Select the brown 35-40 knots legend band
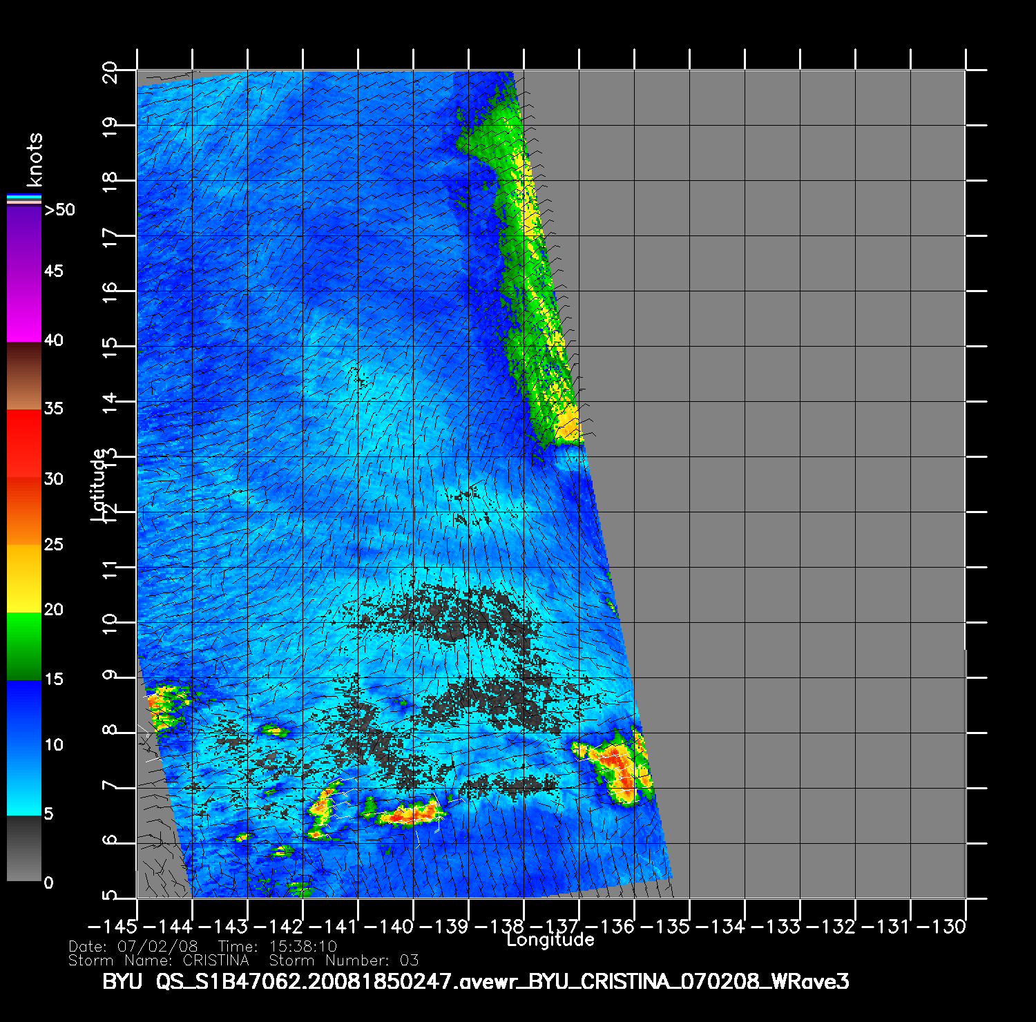The image size is (1036, 1022). (24, 376)
